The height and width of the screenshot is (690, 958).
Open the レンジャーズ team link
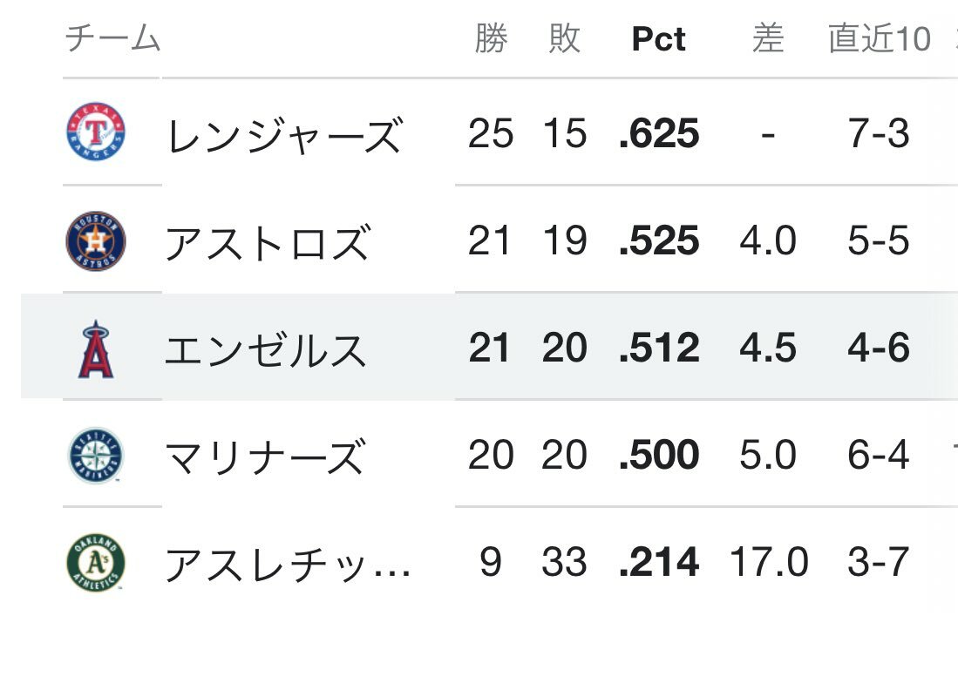[x=284, y=135]
